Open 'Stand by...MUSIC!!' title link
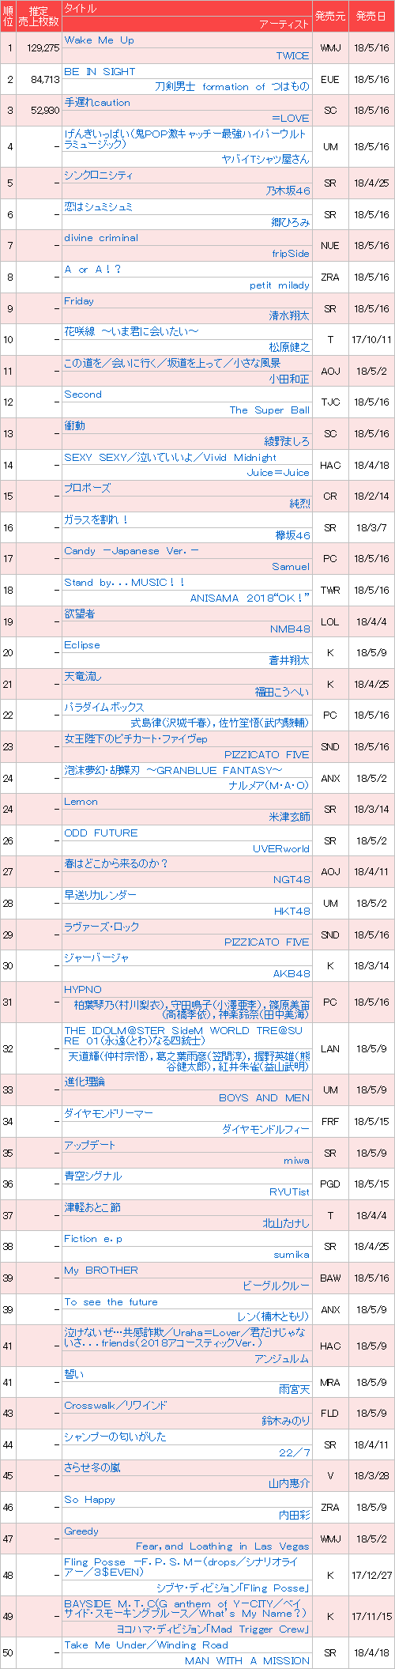Screen dimensions: 395x1669 125,583
